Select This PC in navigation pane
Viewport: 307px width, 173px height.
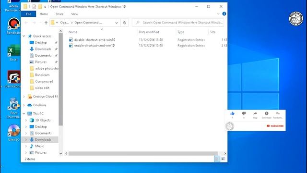tap(38, 113)
